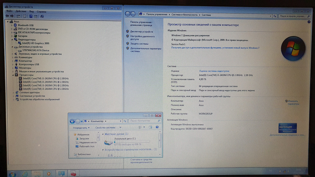Click the Properties toolbar icon in Device Manager

tap(25, 16)
